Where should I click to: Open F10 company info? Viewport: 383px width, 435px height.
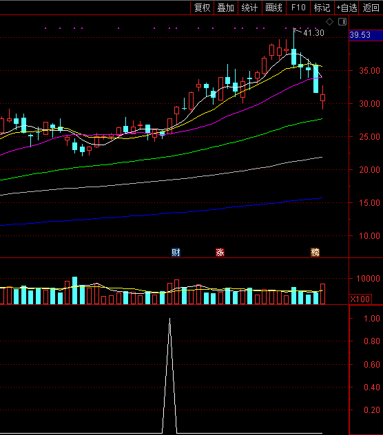(298, 8)
